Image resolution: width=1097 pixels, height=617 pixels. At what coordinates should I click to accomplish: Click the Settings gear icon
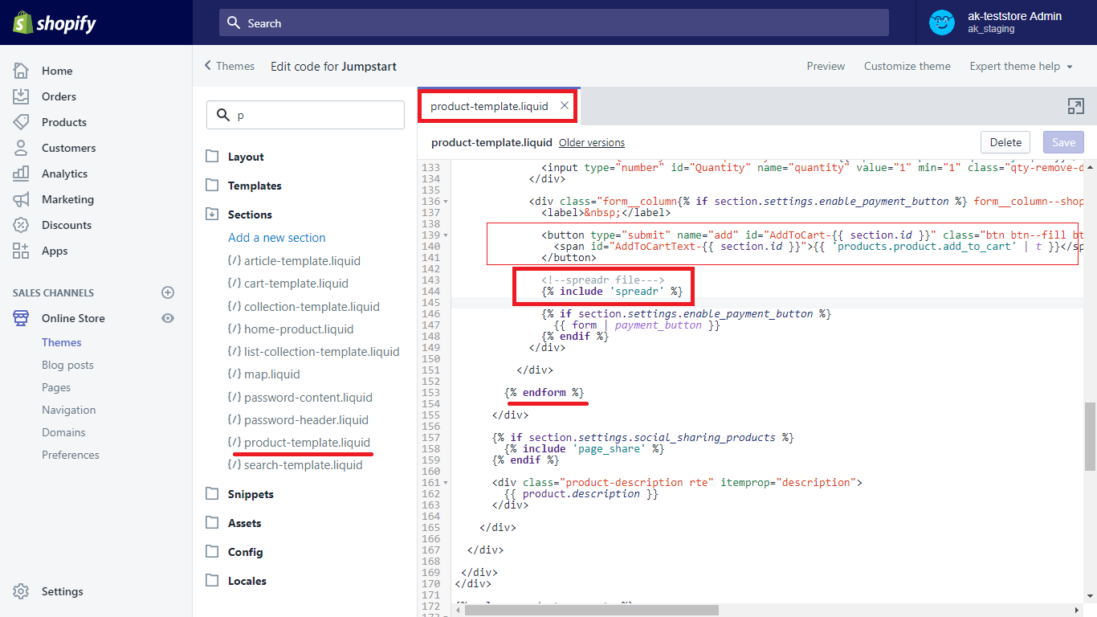coord(21,591)
